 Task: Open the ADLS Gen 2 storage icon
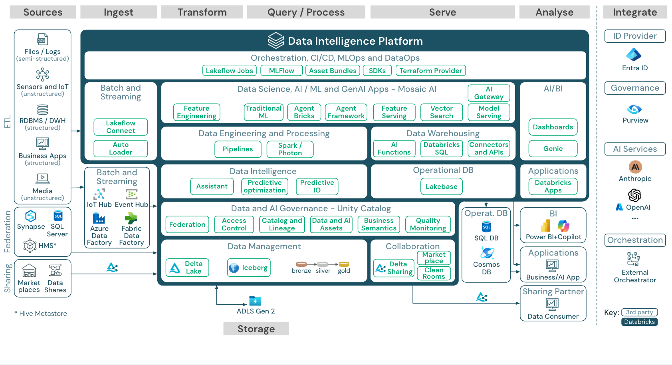pyautogui.click(x=255, y=301)
